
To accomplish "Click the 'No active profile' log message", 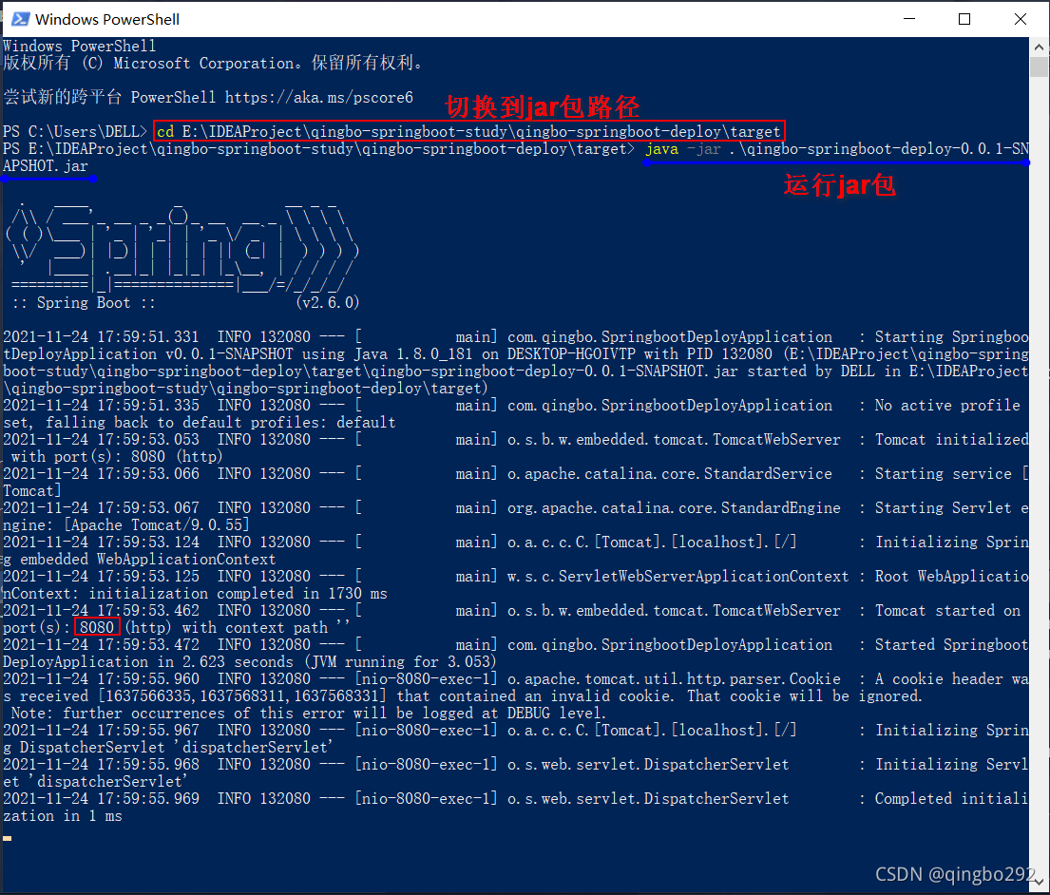I will tap(946, 406).
